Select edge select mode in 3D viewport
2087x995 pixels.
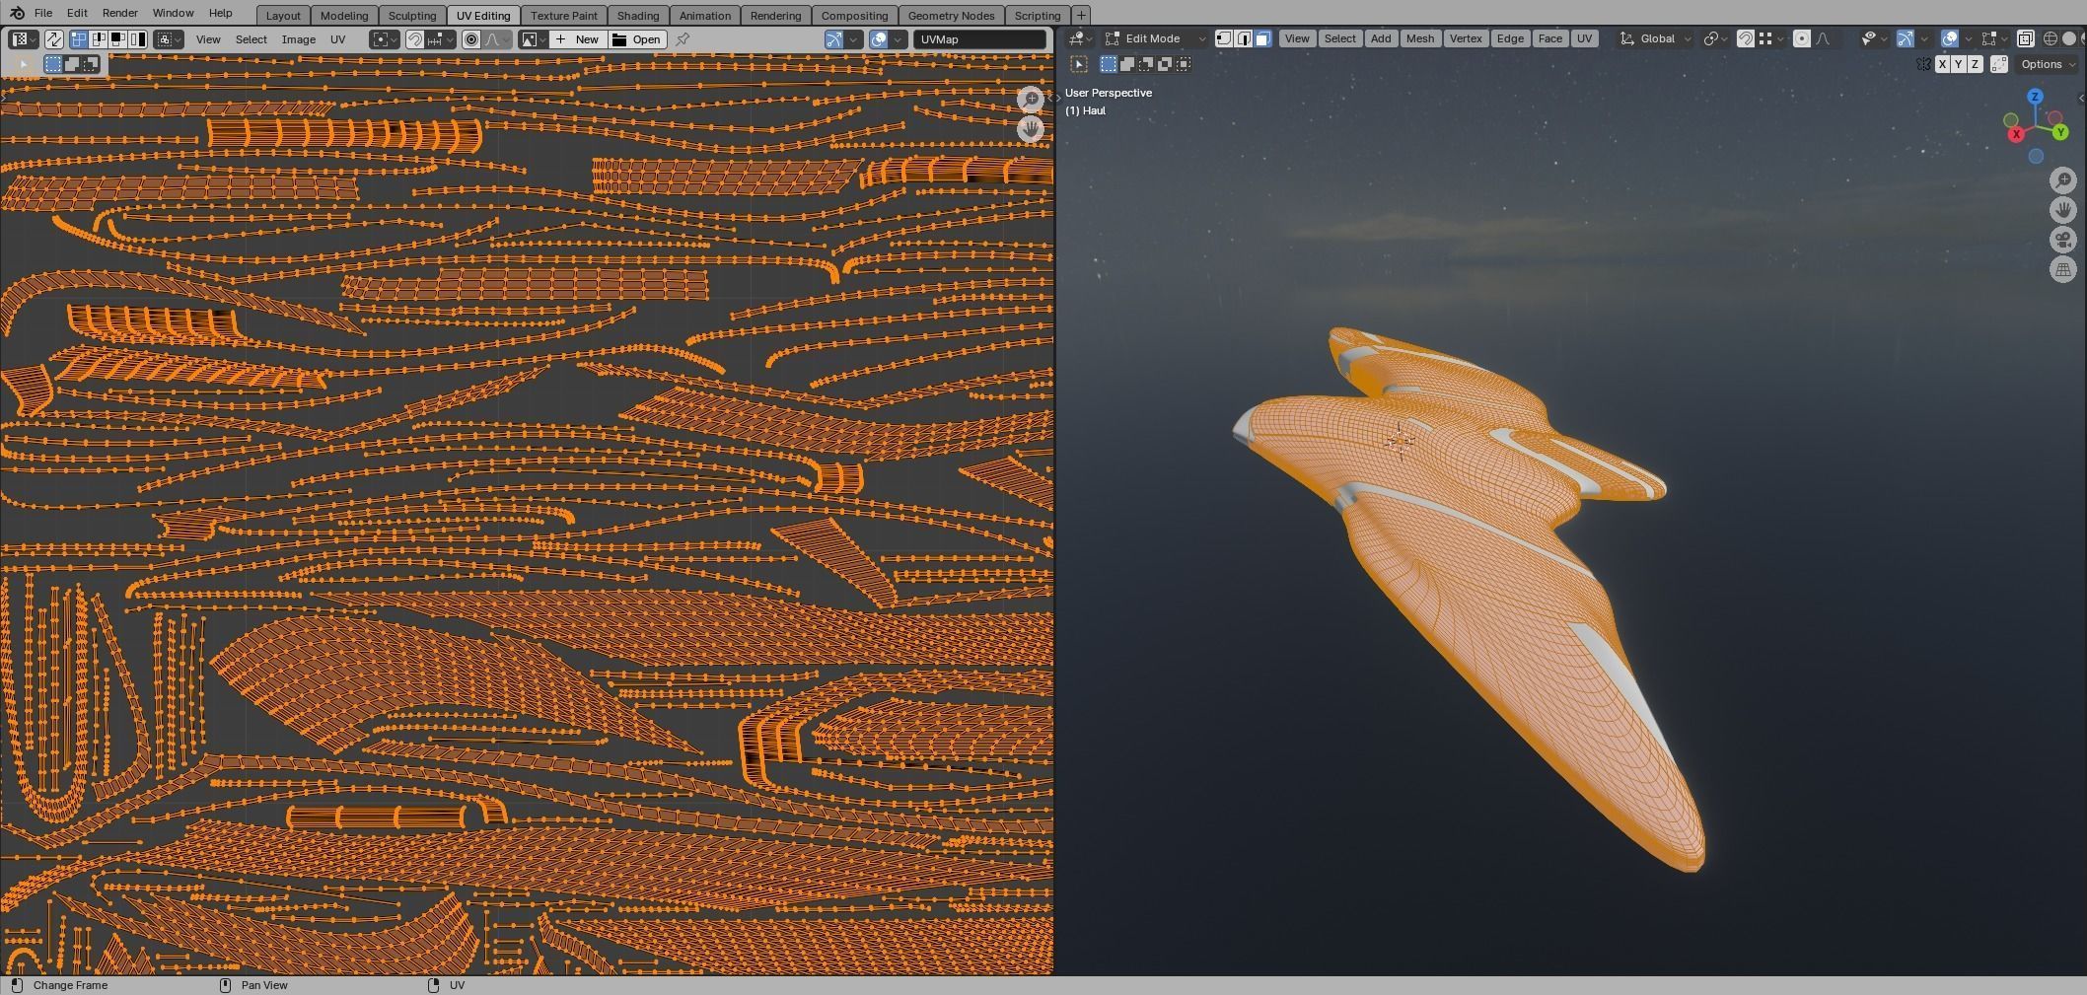[1244, 38]
